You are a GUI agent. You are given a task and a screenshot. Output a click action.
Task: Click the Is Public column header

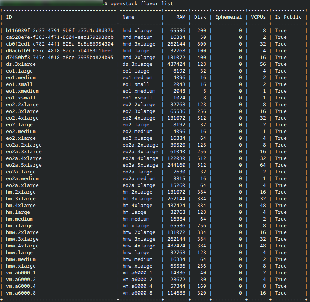288,17
